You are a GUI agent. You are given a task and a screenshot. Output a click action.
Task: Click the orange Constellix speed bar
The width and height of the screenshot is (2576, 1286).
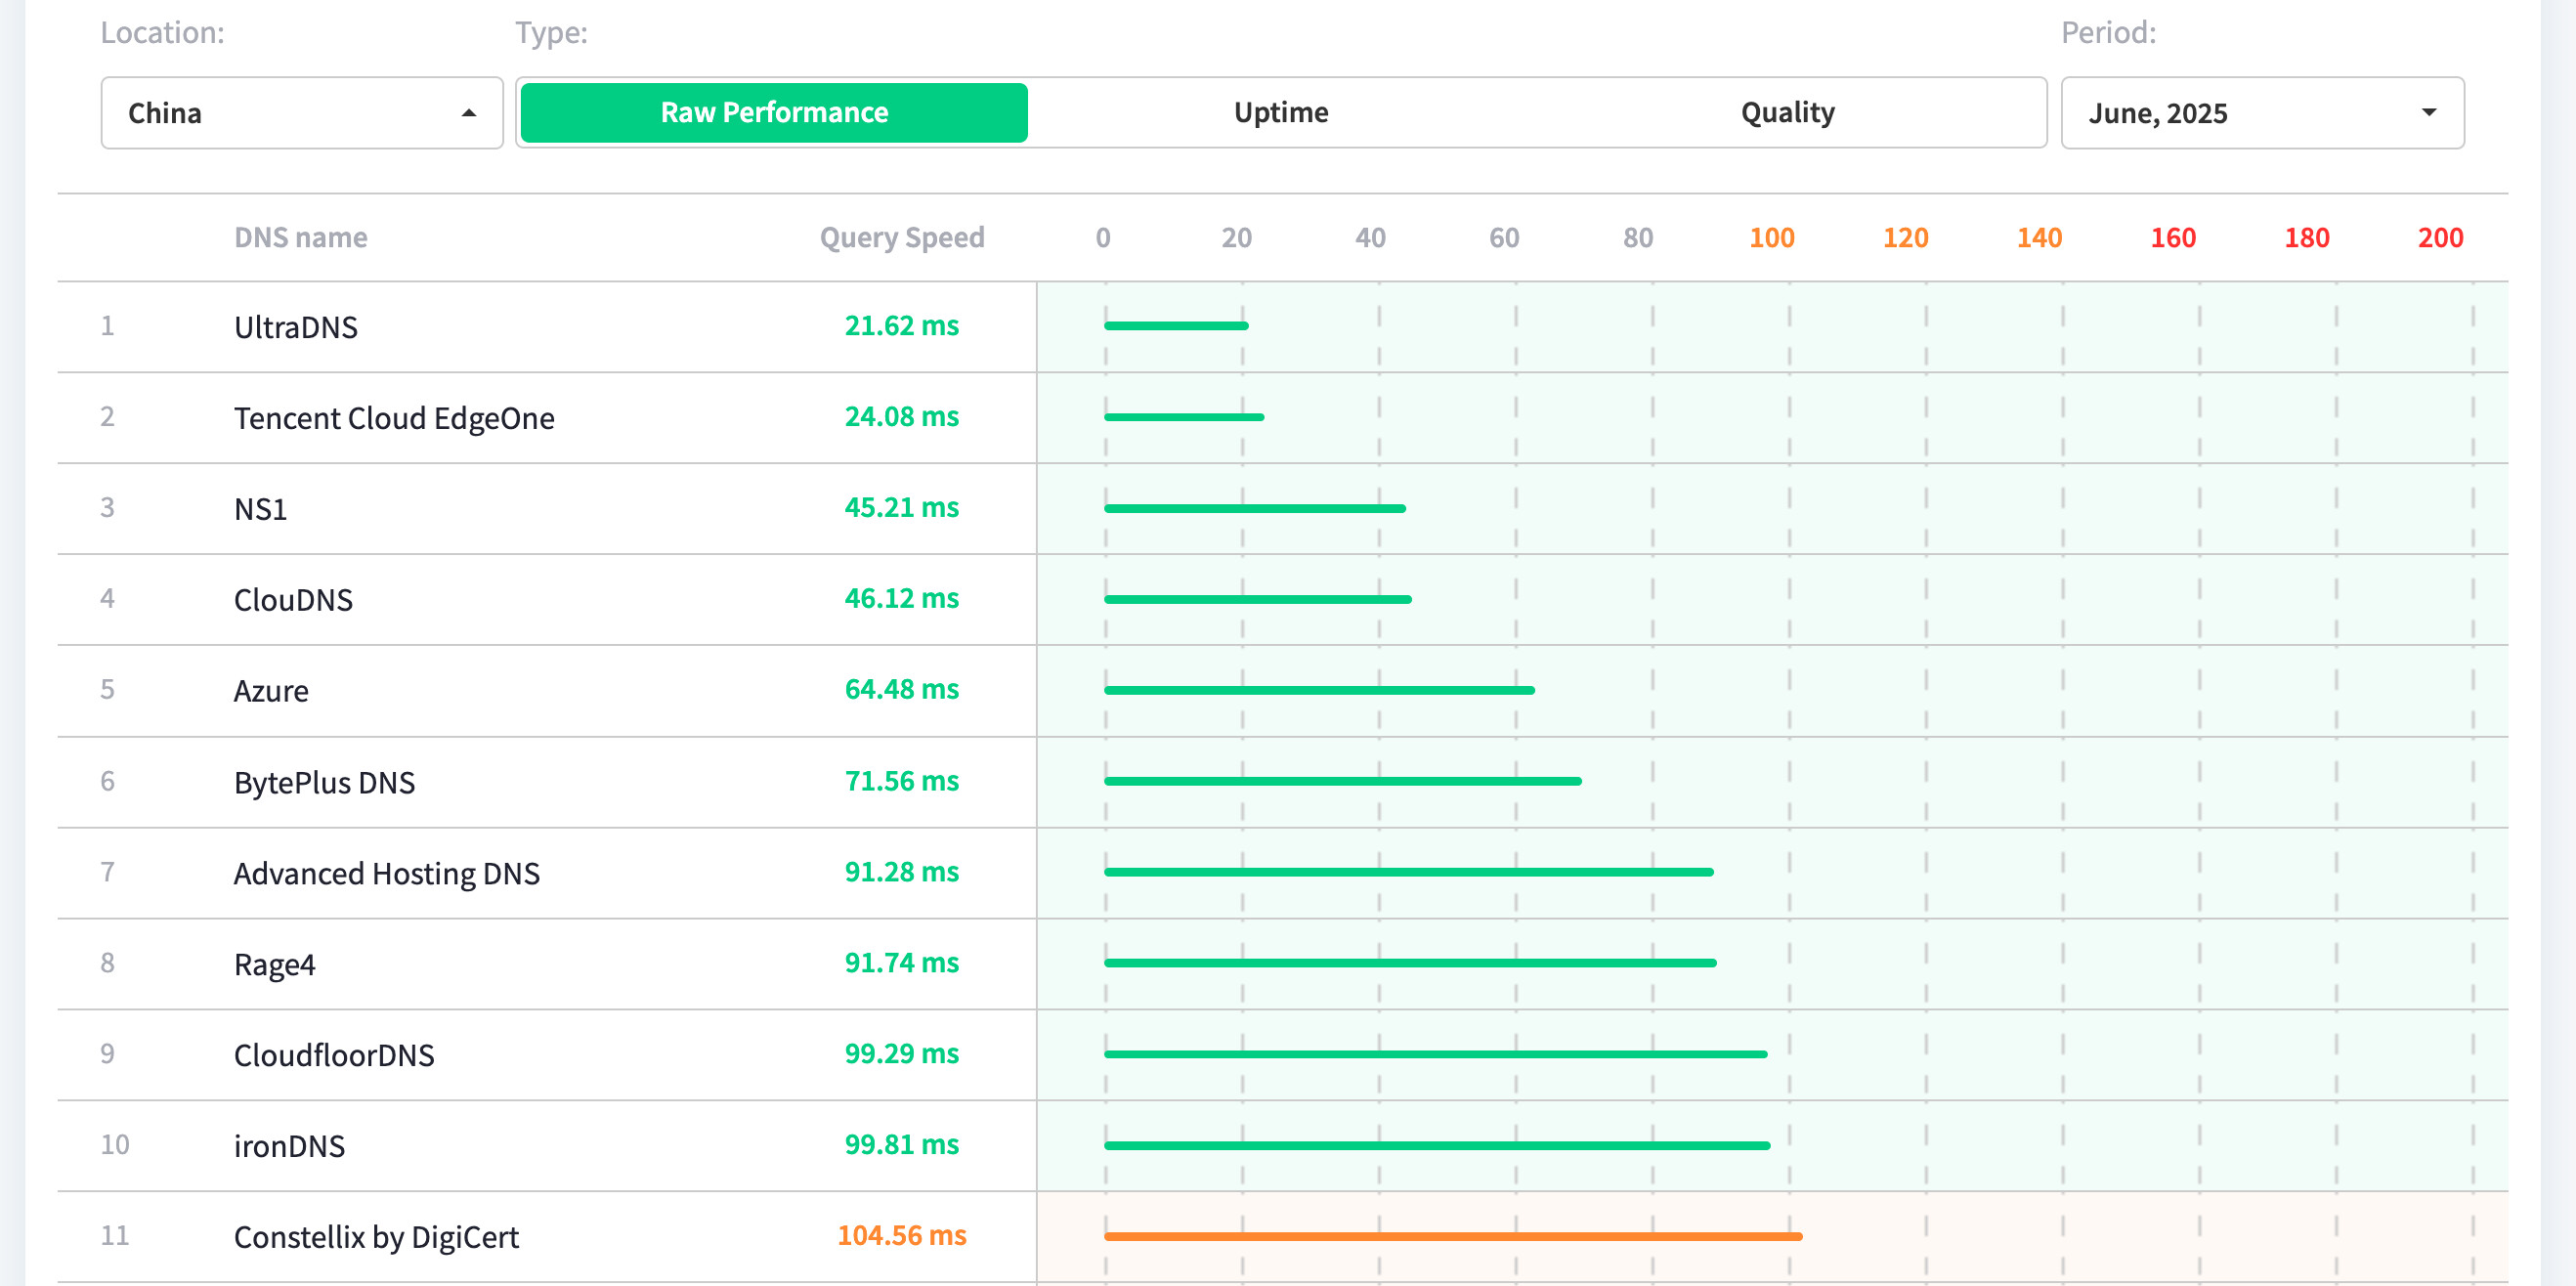(x=1452, y=1237)
